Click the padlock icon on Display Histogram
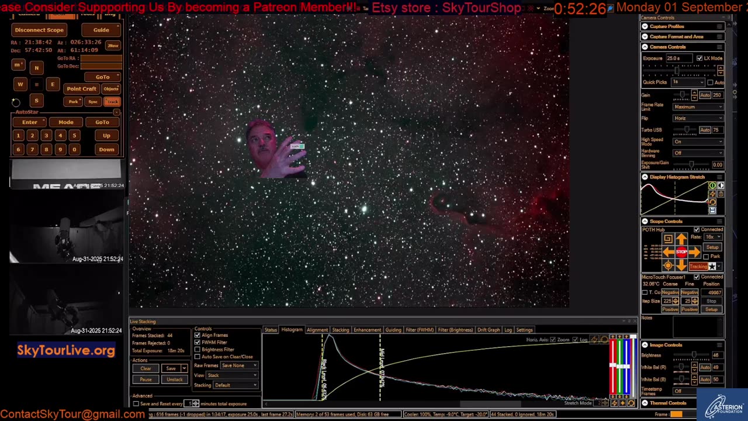 click(x=721, y=194)
